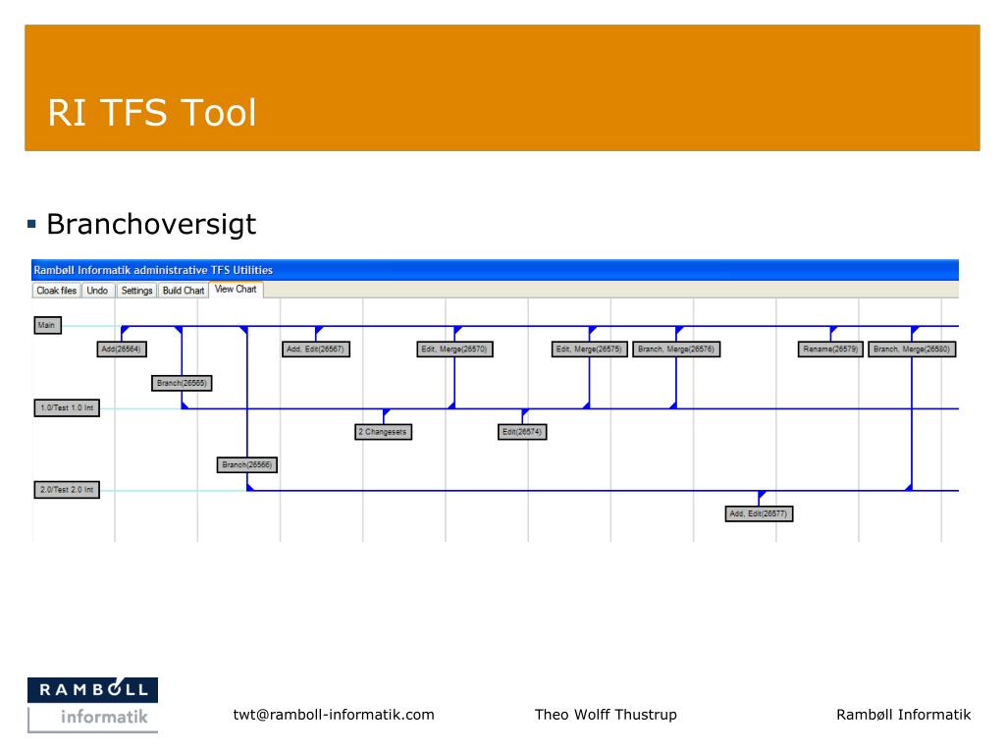Select the Build Chart tab

[x=184, y=291]
